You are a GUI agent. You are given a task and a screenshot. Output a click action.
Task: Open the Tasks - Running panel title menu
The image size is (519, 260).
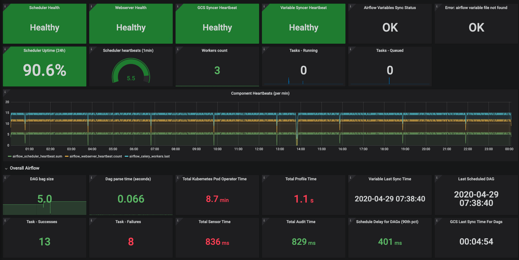[x=304, y=51]
